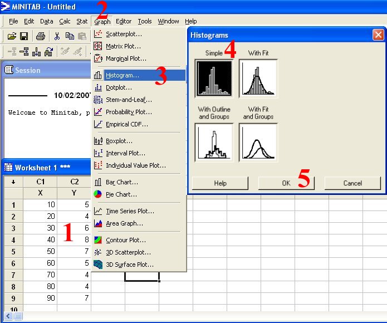Click the worksheet scroll-left arrow
Viewport: 387px width, 323px height.
tap(8, 316)
